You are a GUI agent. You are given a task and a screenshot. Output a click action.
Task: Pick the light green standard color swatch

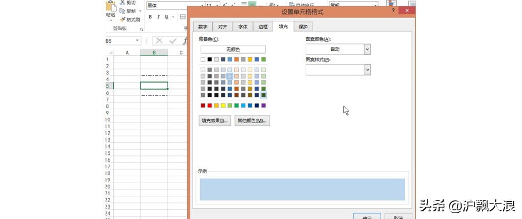pos(230,106)
